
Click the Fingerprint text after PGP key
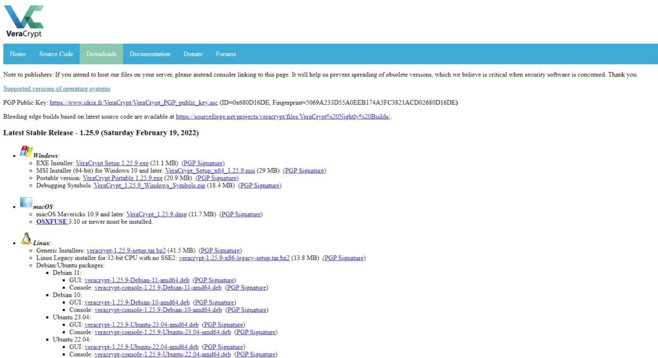[x=364, y=102]
